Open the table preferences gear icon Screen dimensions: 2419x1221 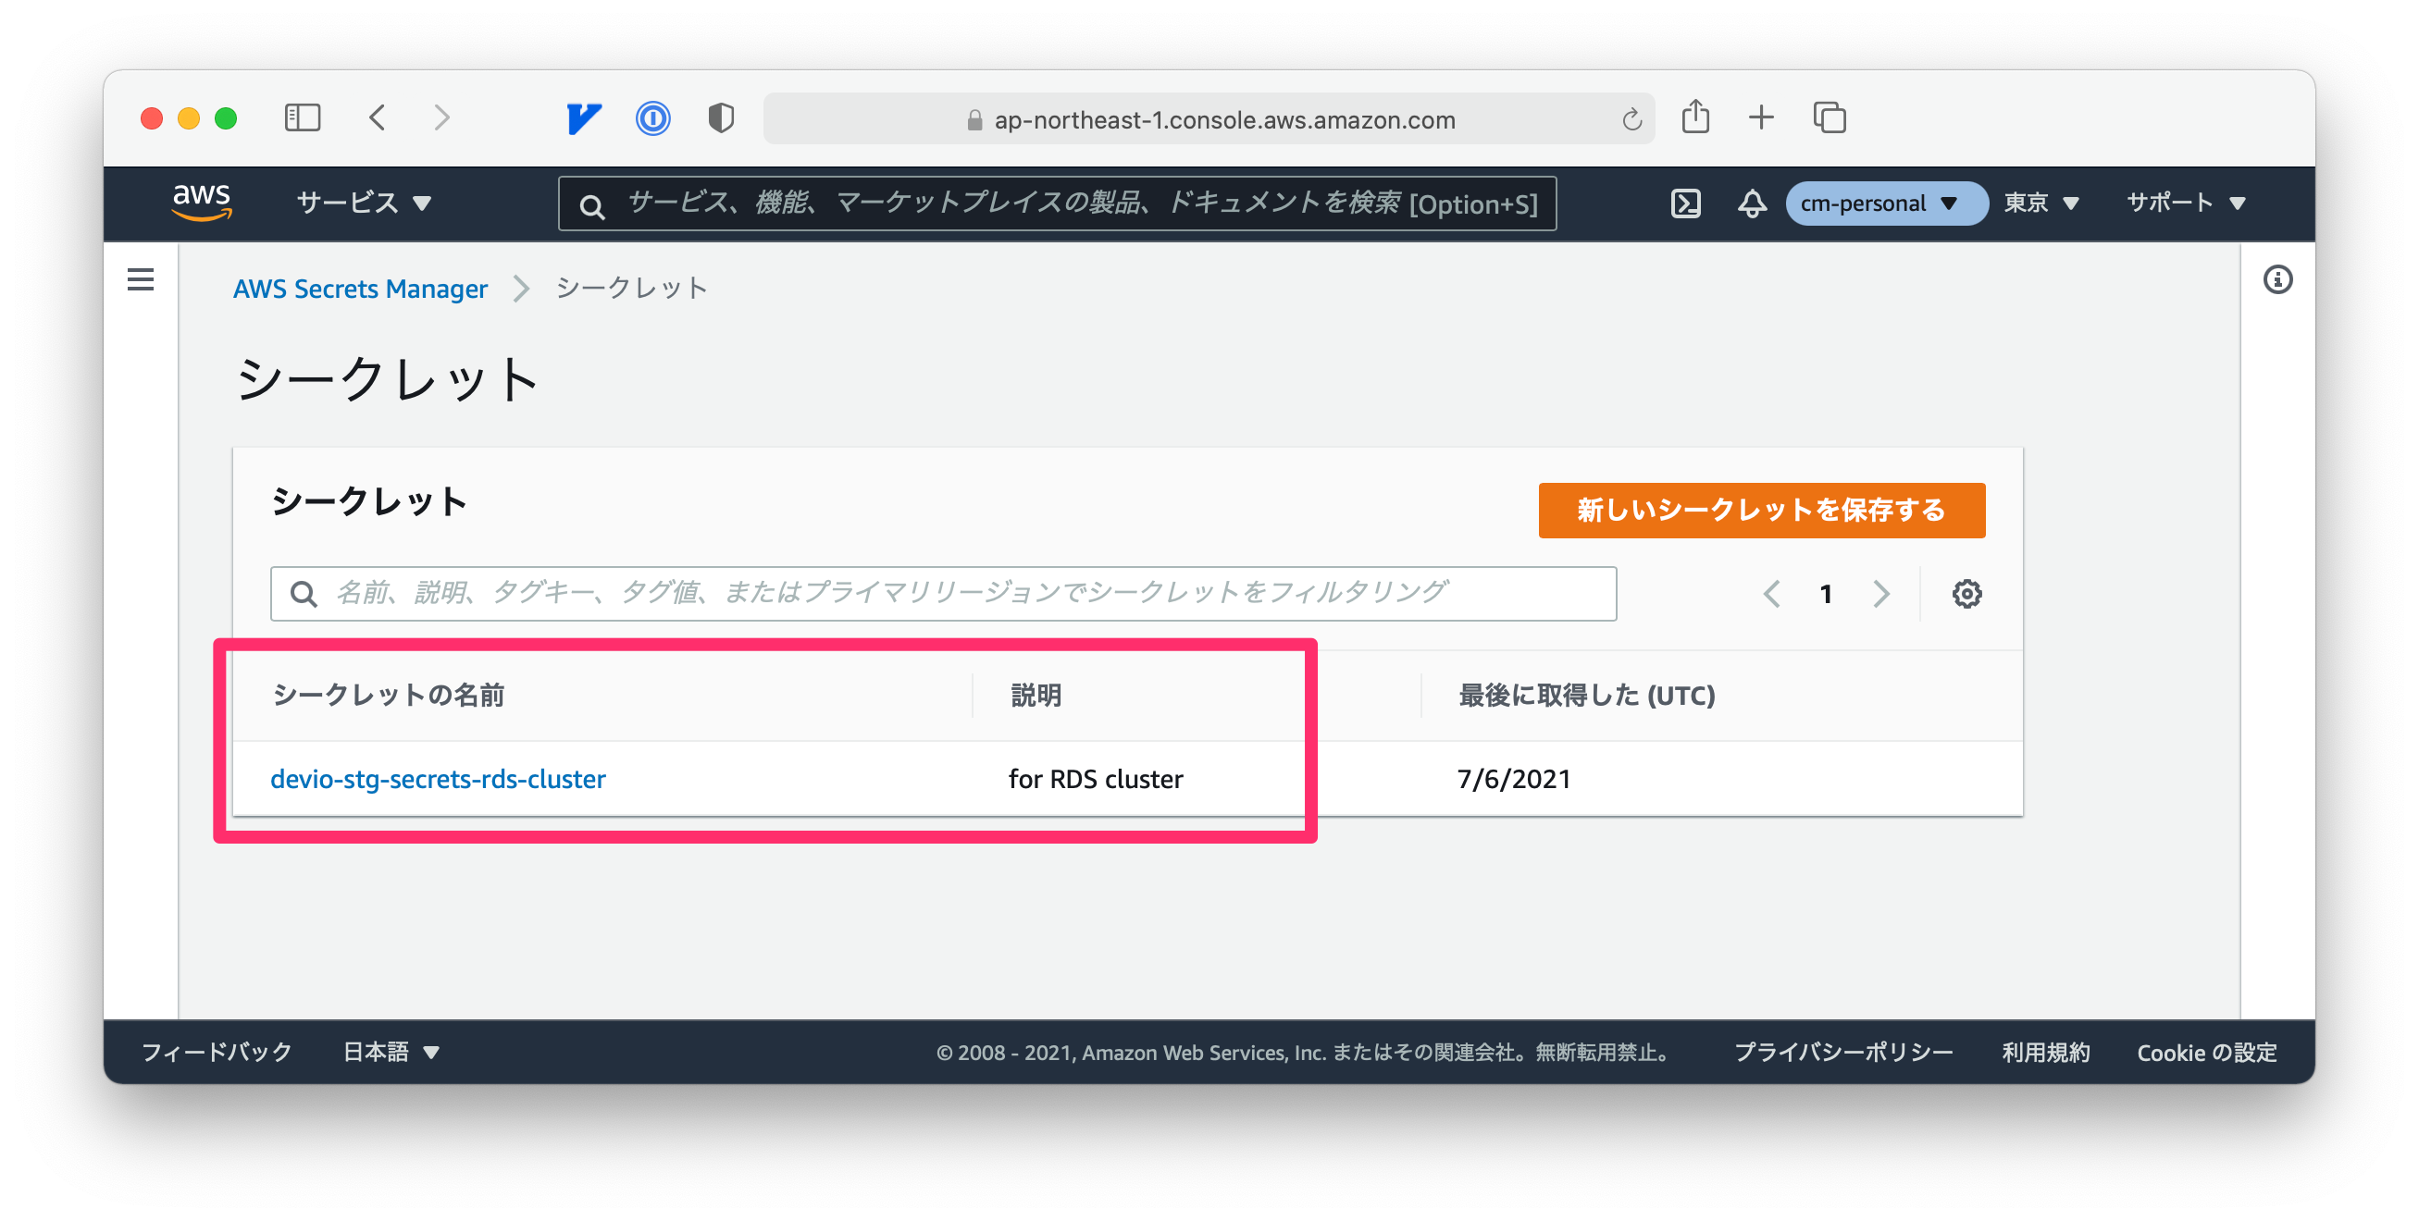(x=1966, y=593)
